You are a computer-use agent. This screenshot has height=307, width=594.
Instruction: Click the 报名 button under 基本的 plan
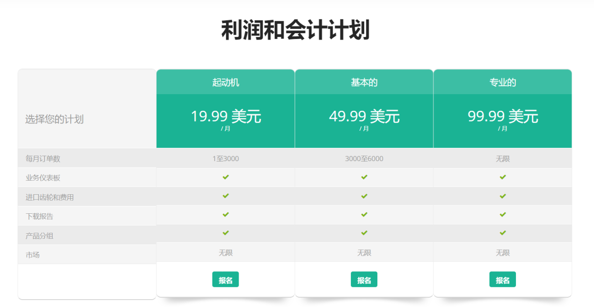point(364,280)
